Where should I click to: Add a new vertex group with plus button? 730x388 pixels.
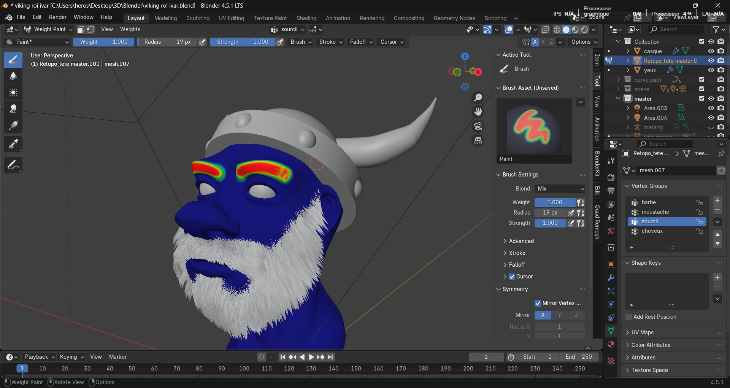[717, 200]
